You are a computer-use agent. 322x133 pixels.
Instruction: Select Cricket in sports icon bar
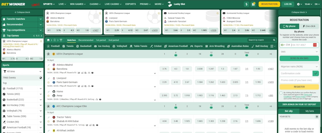coord(156,46)
